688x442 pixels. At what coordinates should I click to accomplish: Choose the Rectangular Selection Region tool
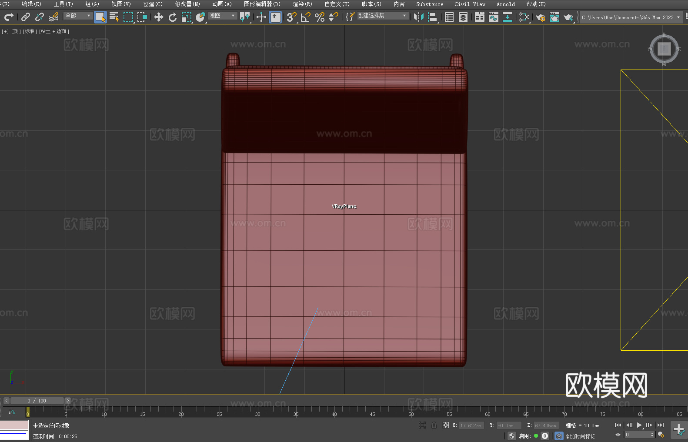point(128,17)
